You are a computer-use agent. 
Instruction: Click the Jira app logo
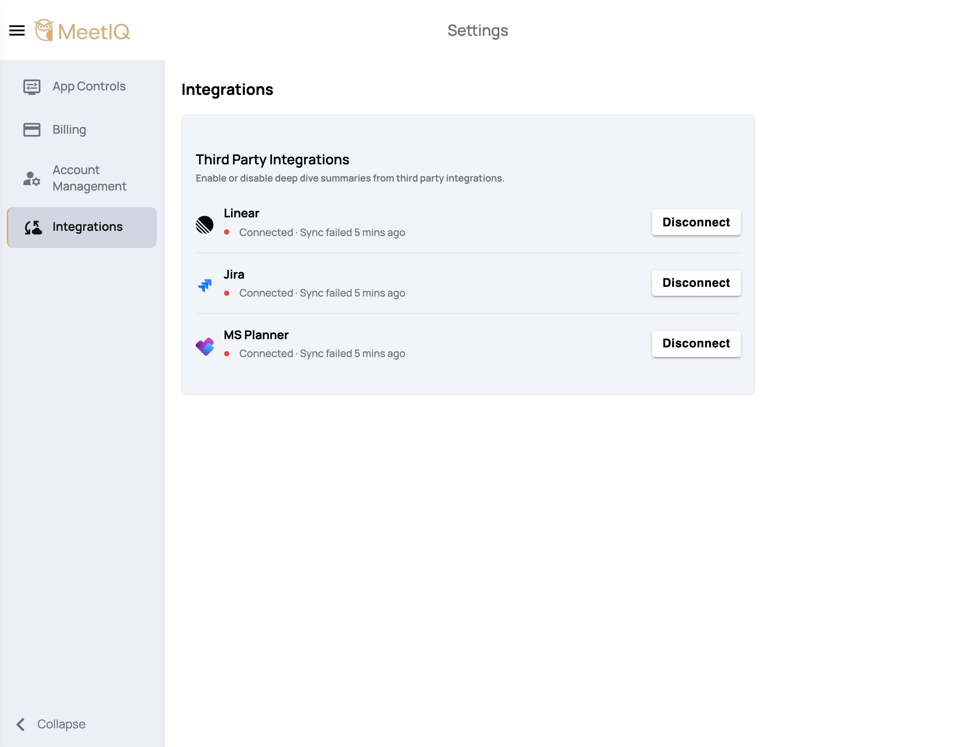[x=204, y=285]
